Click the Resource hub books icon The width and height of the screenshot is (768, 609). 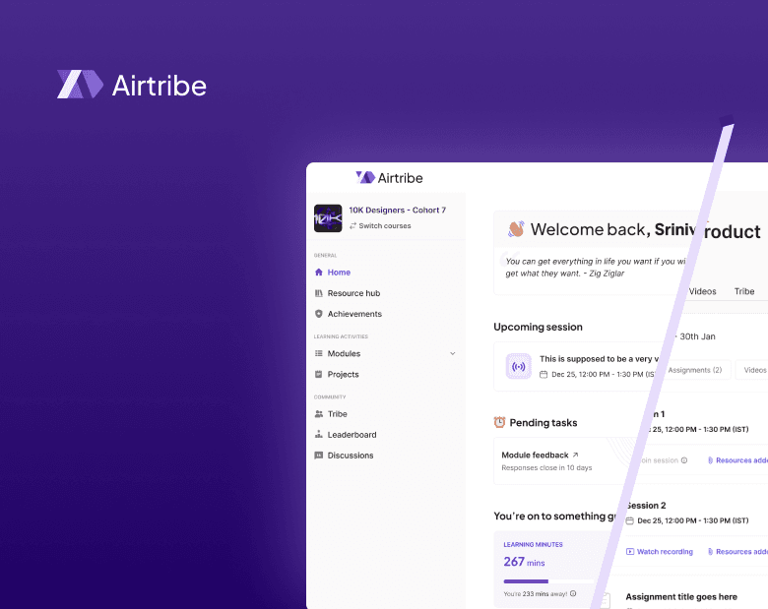tap(319, 293)
